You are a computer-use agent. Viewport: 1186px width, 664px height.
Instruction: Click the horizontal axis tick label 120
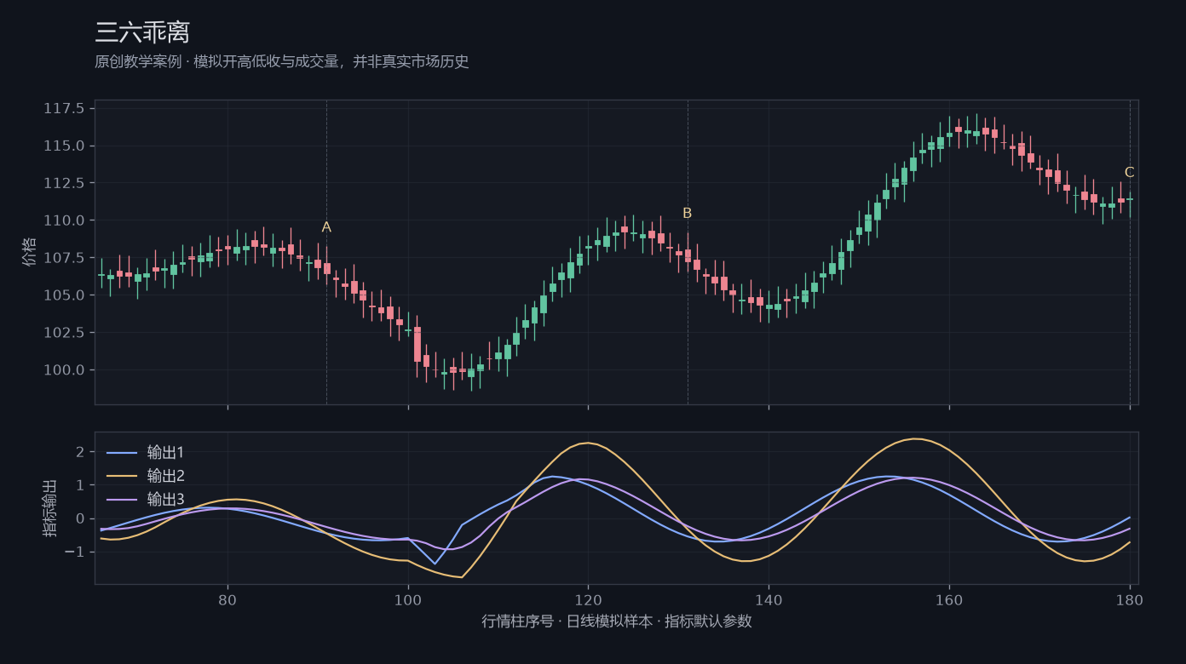588,599
